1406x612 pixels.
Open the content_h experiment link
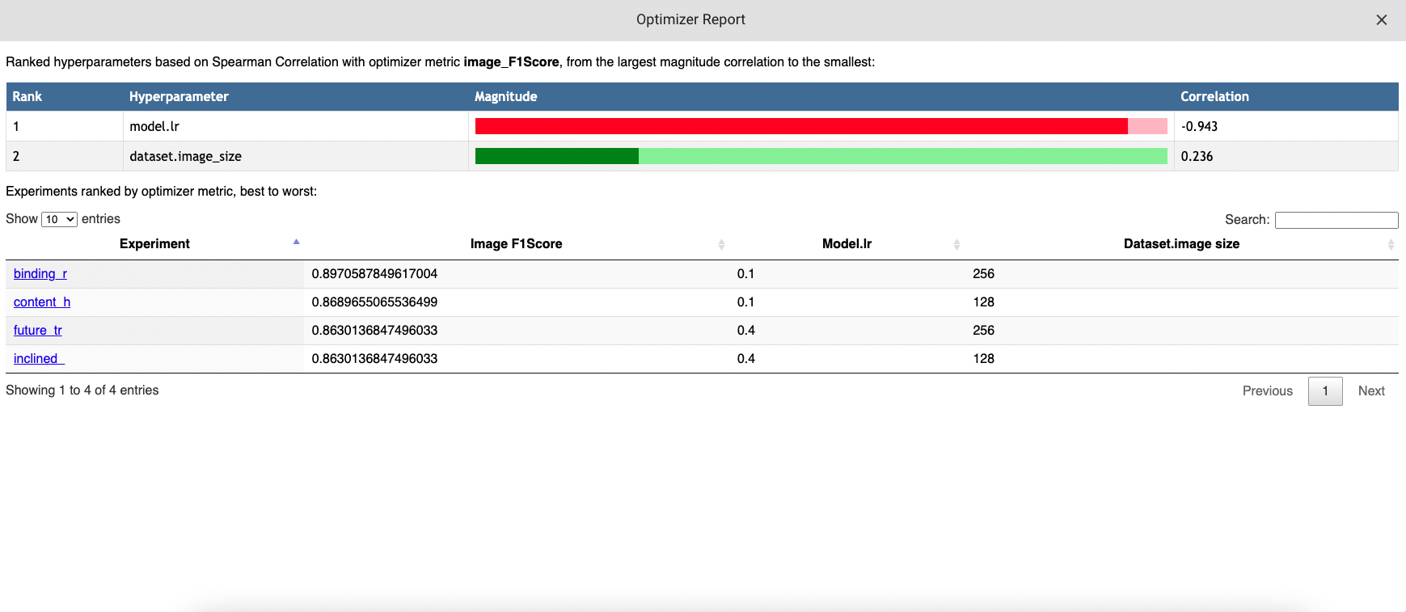pyautogui.click(x=42, y=302)
